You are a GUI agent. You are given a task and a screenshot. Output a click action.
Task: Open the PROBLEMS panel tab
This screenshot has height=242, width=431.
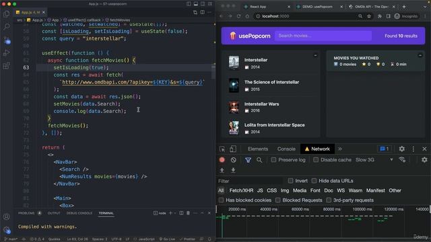[x=26, y=213]
